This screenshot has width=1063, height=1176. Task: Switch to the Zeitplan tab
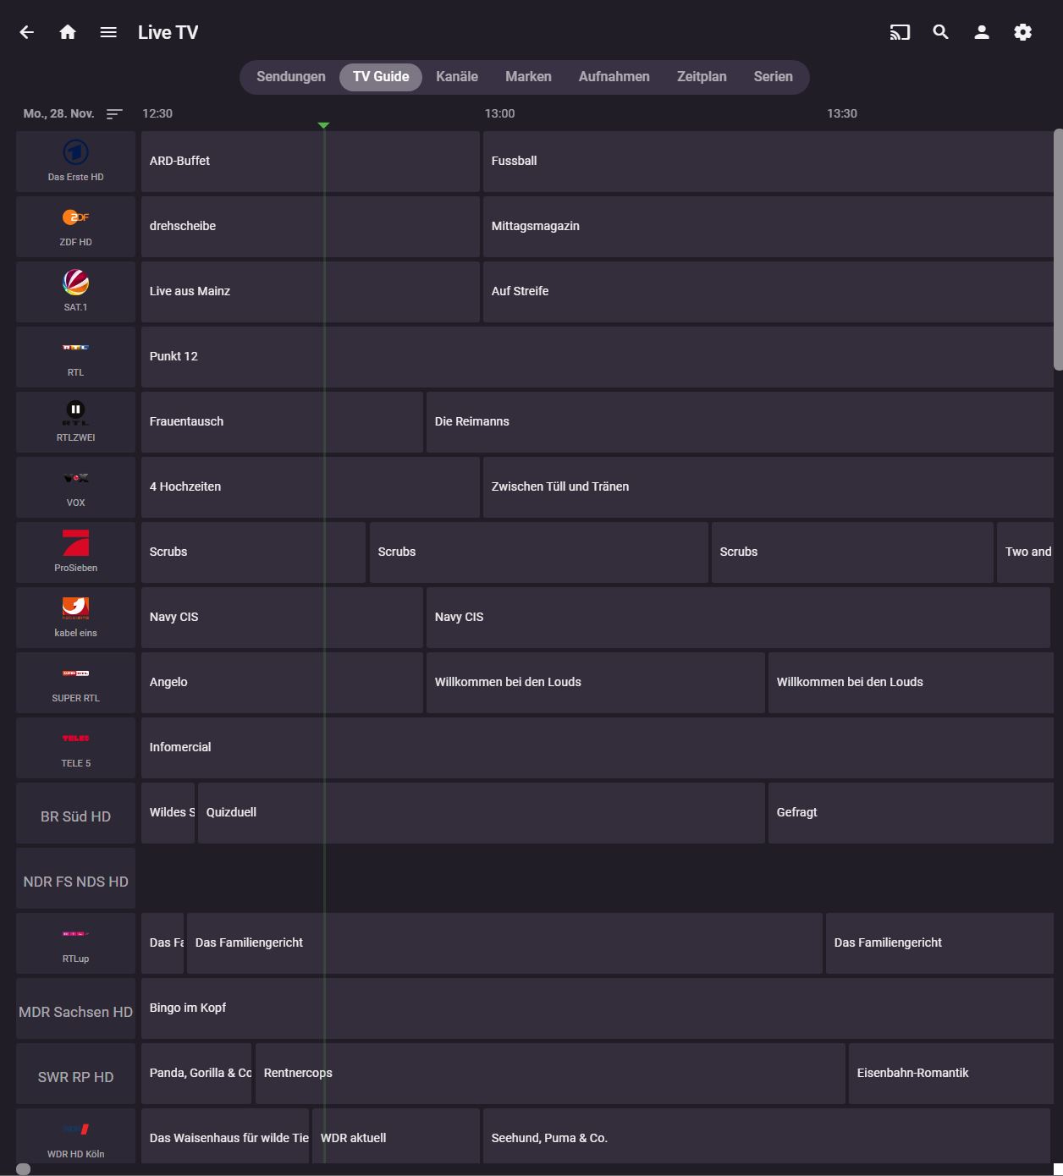point(702,77)
